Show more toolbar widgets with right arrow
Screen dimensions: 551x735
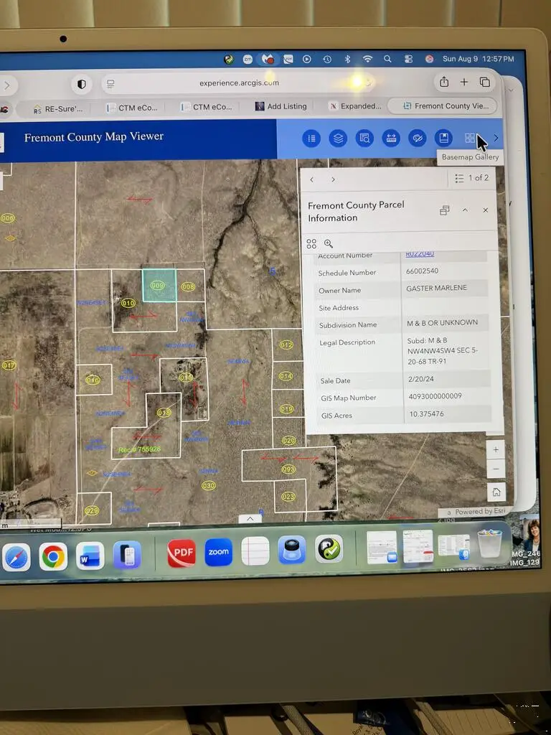click(x=496, y=138)
